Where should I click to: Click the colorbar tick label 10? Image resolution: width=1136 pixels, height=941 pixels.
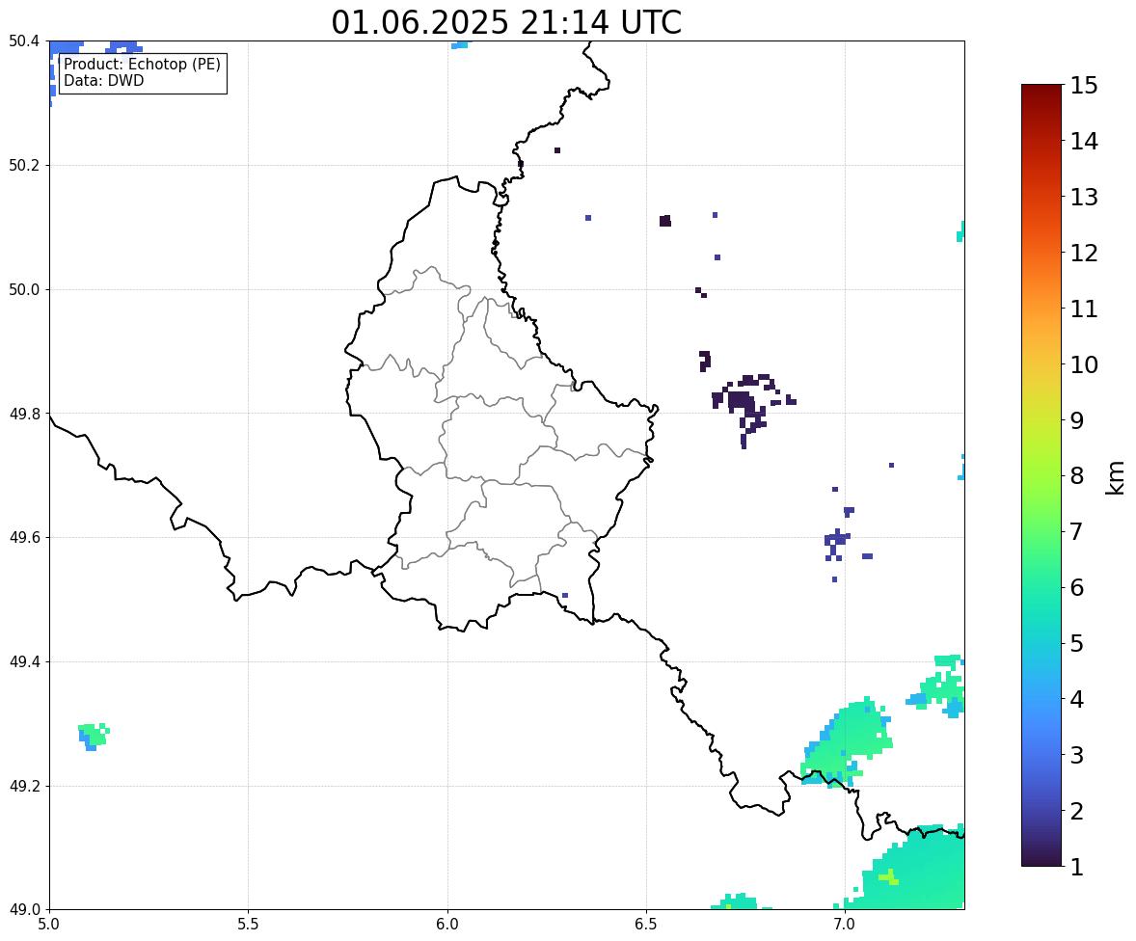pos(1084,364)
